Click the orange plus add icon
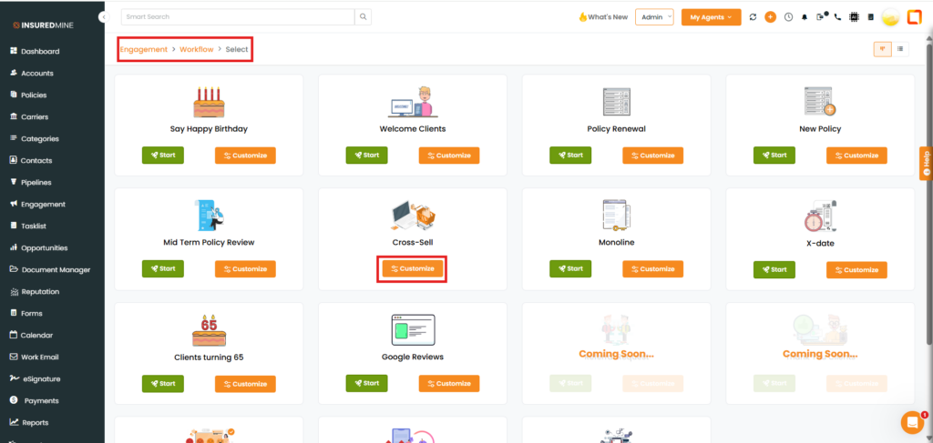 (x=770, y=17)
